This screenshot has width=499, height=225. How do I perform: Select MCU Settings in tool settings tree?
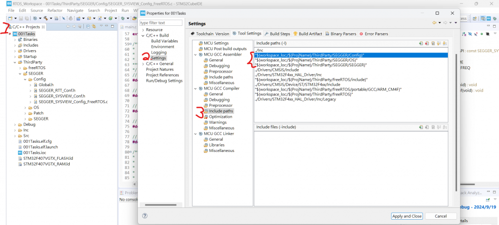[216, 43]
